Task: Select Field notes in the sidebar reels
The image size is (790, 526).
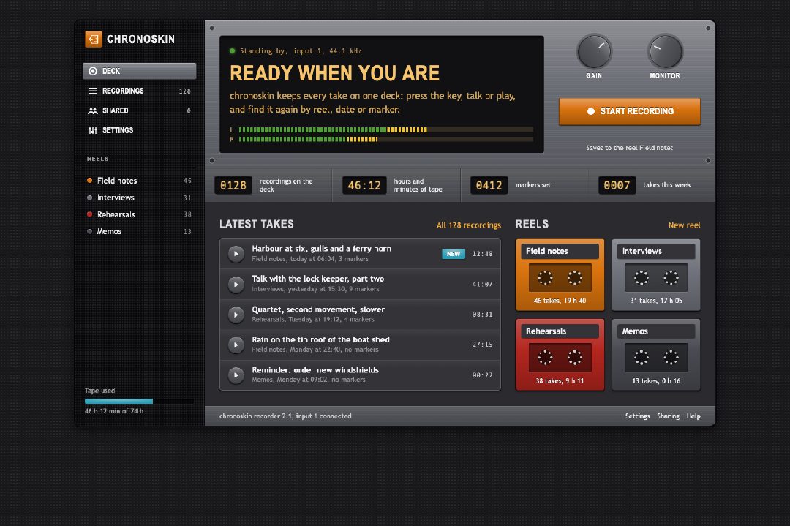Action: coord(140,181)
